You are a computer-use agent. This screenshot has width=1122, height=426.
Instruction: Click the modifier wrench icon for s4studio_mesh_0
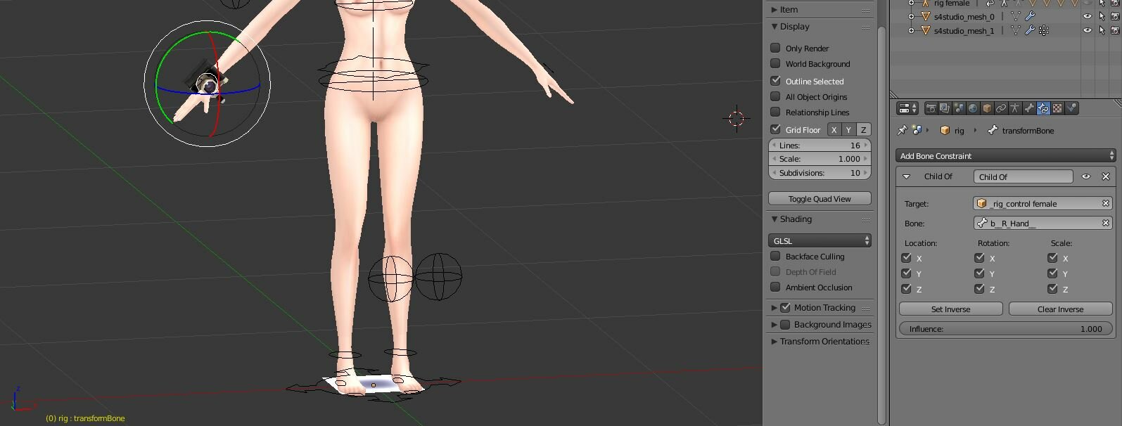point(1030,16)
